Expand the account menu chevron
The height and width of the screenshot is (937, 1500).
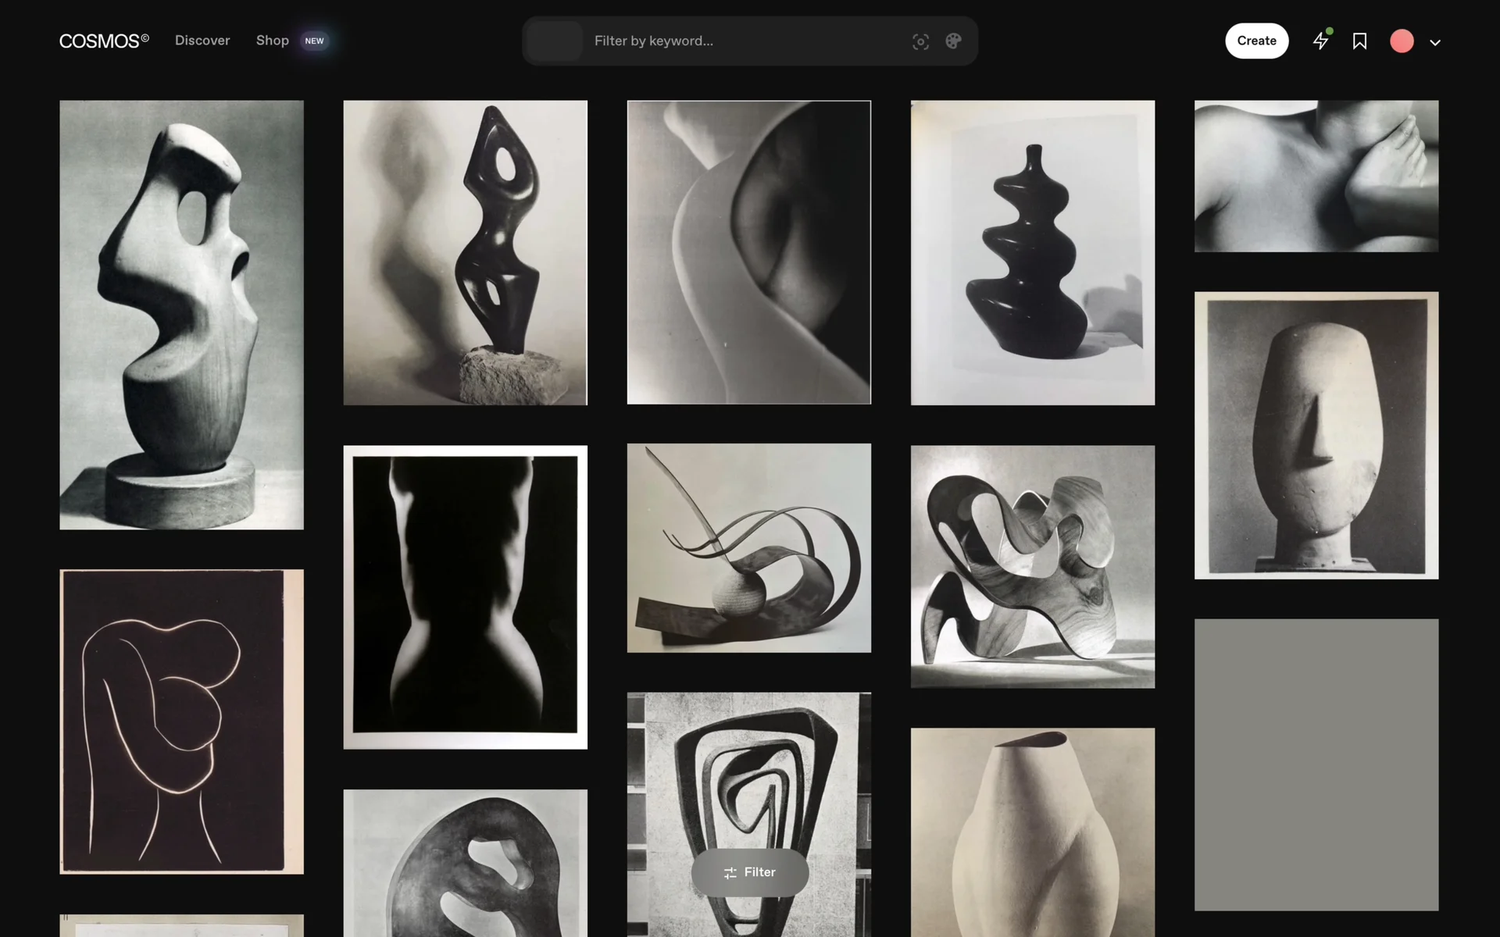pos(1435,43)
